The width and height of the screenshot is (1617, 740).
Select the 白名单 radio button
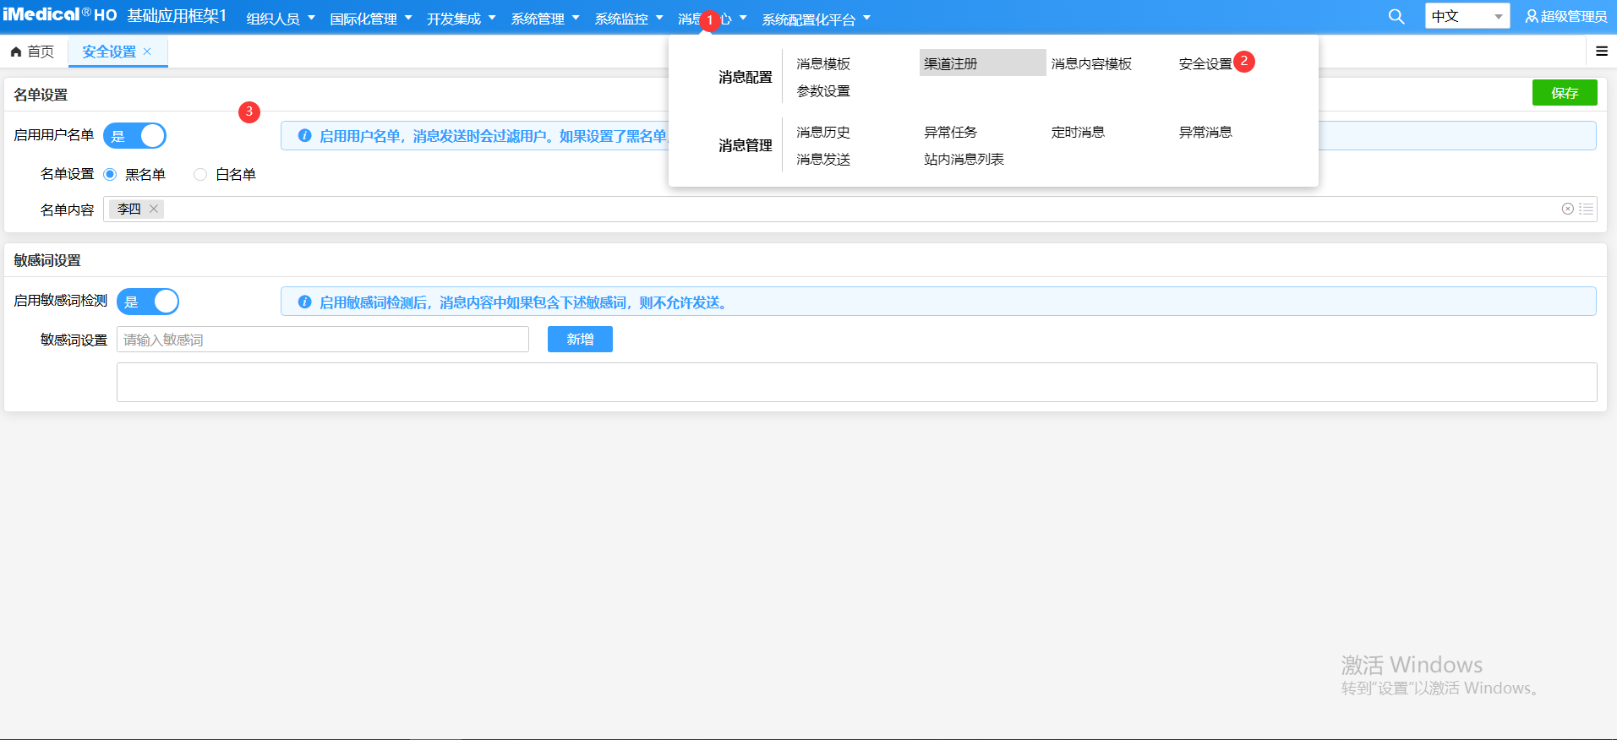click(200, 175)
